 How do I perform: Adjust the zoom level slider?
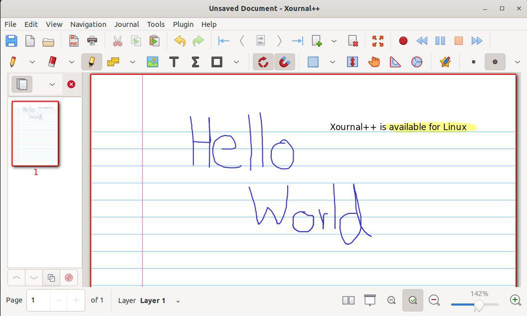click(x=475, y=305)
